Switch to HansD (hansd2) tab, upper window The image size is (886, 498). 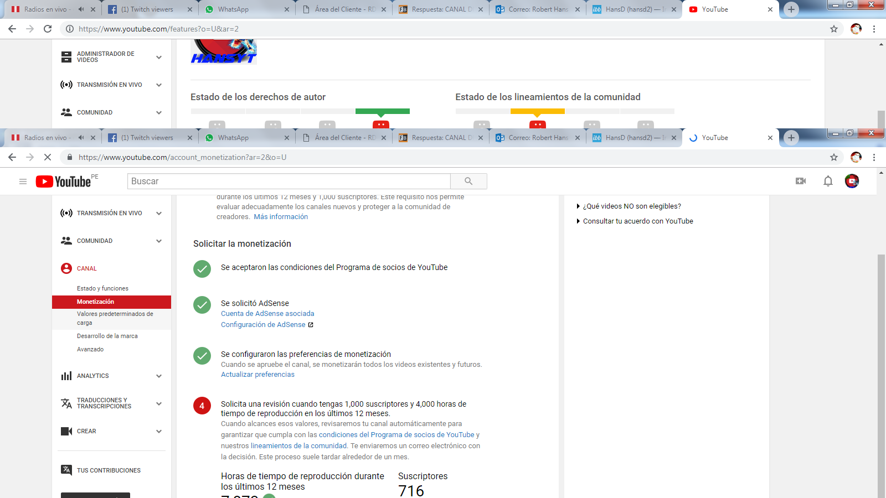[x=634, y=9]
